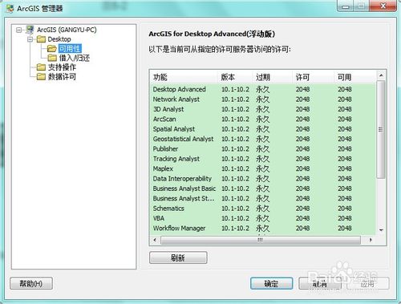Click the license list scroll down arrow

[381, 230]
